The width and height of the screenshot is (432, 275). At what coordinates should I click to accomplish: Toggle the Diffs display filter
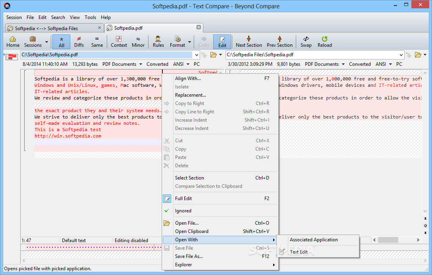tap(79, 42)
